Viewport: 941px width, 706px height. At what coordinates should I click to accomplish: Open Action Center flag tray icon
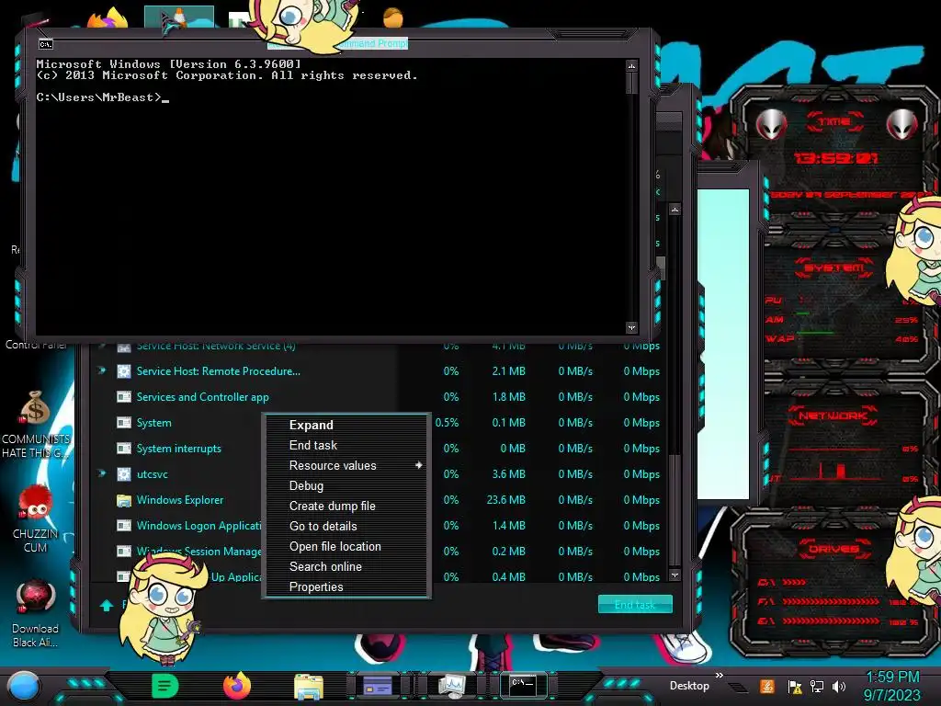click(794, 687)
